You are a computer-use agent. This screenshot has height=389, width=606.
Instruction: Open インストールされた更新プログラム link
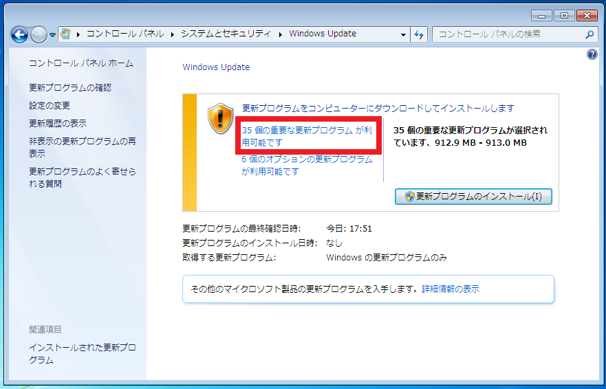click(83, 353)
